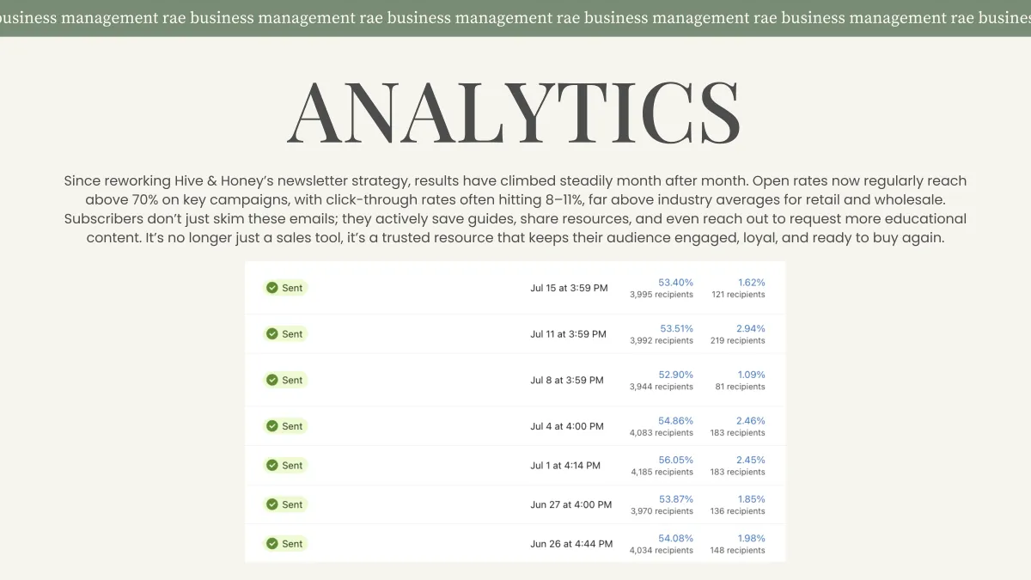Image resolution: width=1031 pixels, height=580 pixels.
Task: Select the 2.94% click rate value
Action: 750,328
